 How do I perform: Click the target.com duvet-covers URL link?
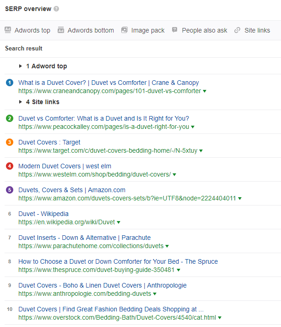pos(108,150)
